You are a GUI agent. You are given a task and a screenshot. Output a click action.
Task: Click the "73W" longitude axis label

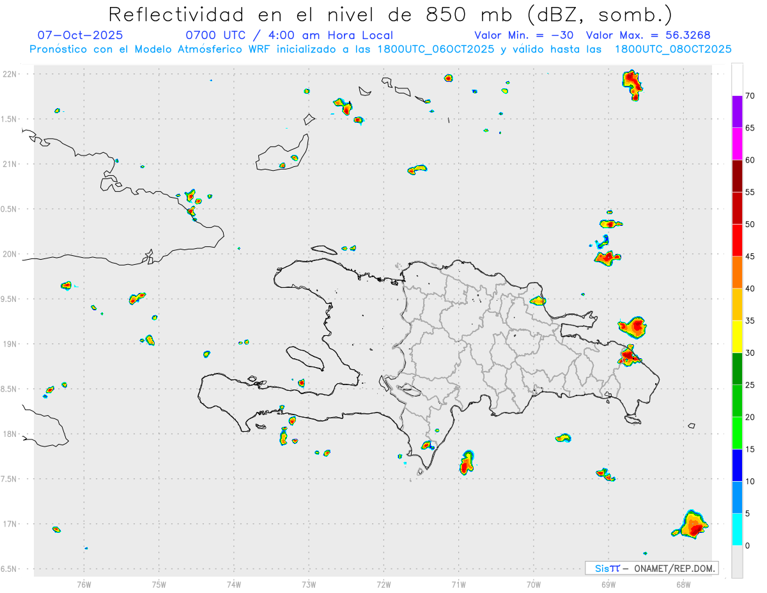309,584
